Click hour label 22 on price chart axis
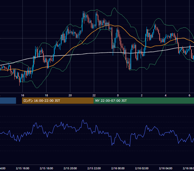The image size is (194, 171). [94, 95]
